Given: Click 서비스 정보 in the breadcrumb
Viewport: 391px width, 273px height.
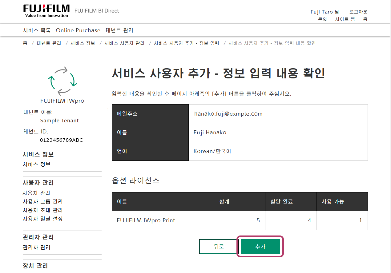Looking at the screenshot, I should click(83, 43).
